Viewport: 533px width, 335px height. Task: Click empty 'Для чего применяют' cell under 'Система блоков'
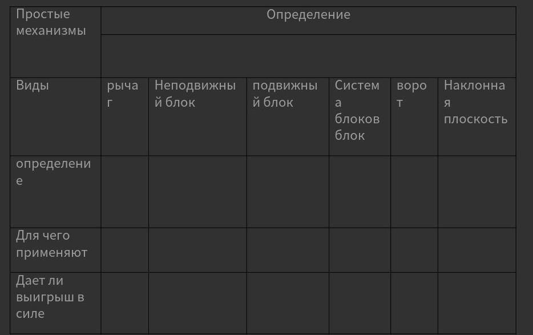[x=360, y=250]
